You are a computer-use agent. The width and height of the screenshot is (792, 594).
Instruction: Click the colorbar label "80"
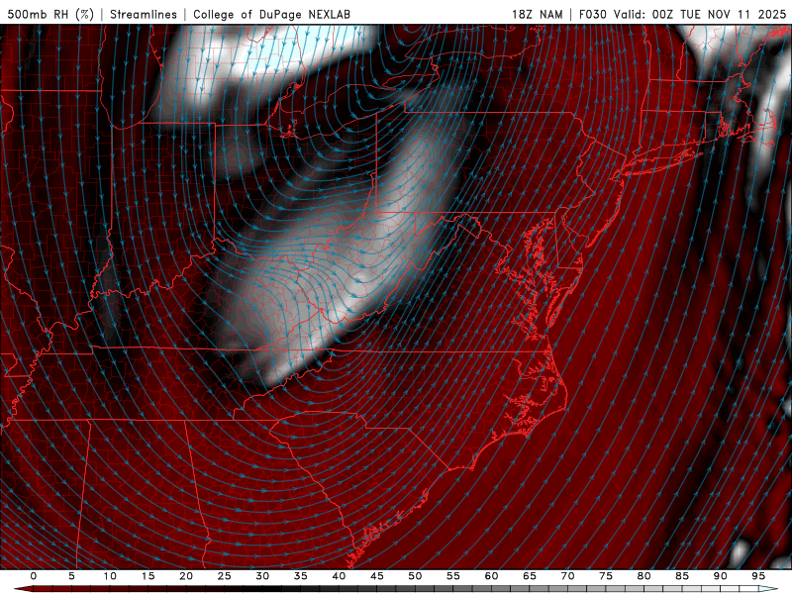click(x=643, y=576)
